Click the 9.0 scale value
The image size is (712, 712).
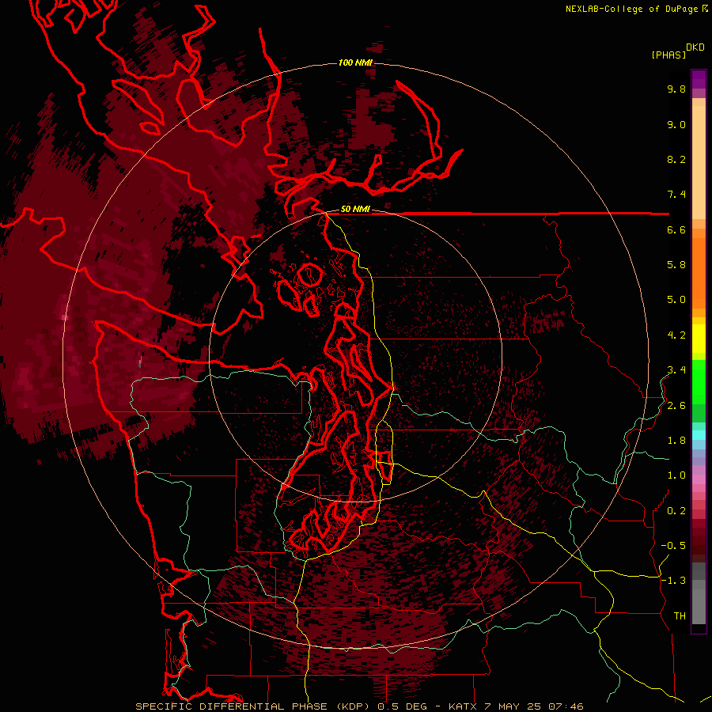click(x=676, y=124)
